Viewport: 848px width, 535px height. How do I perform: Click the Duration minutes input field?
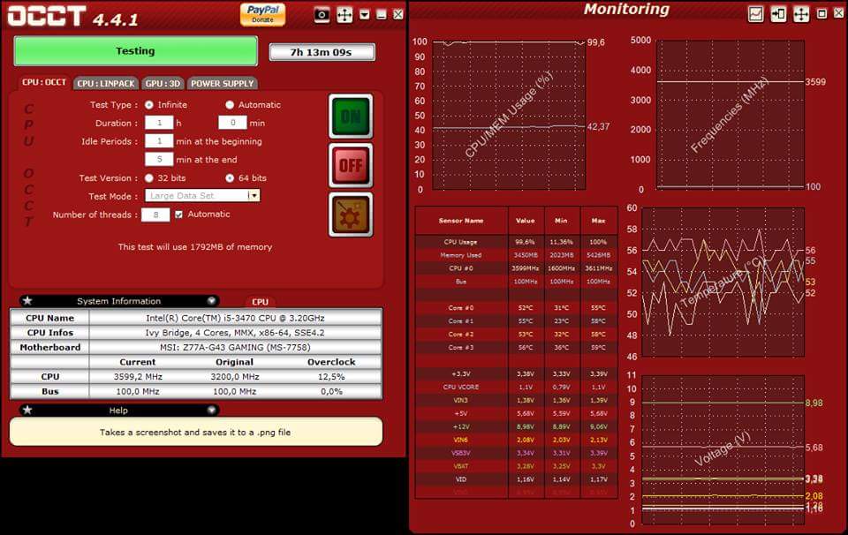pos(232,123)
